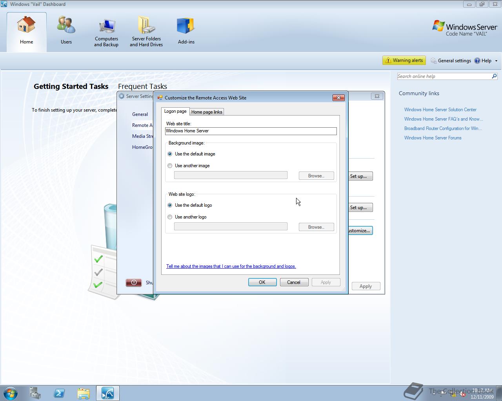502x401 pixels.
Task: Click the Web site title field
Action: click(251, 131)
